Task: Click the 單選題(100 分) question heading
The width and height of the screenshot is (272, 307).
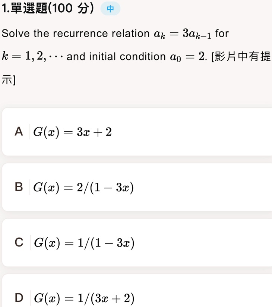Action: [x=48, y=9]
